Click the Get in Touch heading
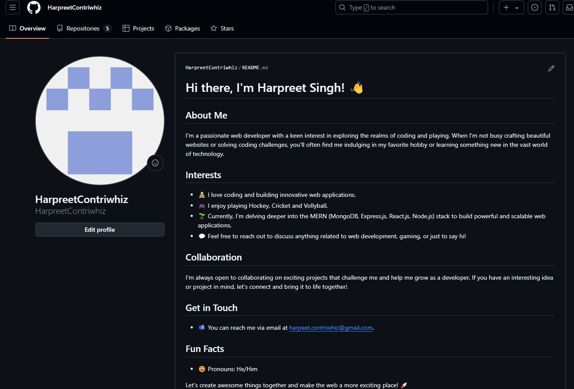 tap(212, 308)
